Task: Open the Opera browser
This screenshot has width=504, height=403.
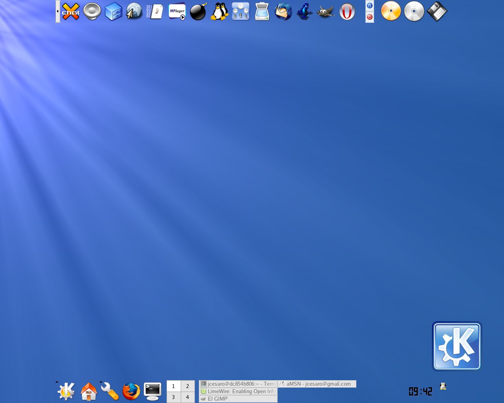Action: (x=347, y=11)
